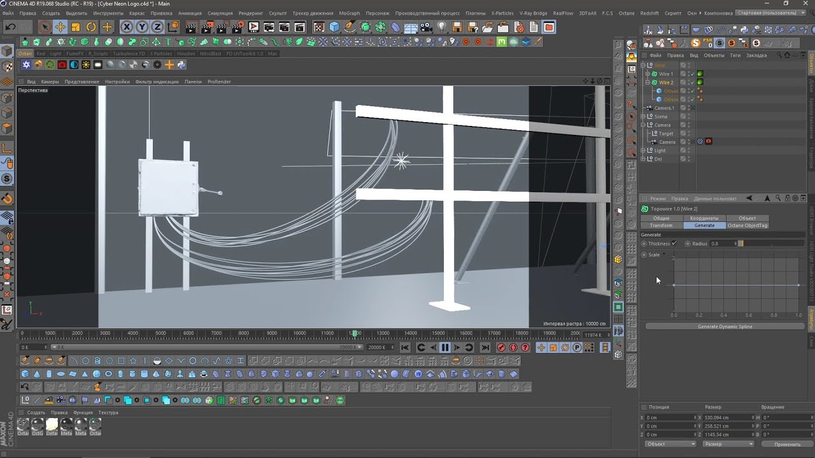Click the red camera tag on Camera
This screenshot has height=458, width=815.
(709, 141)
